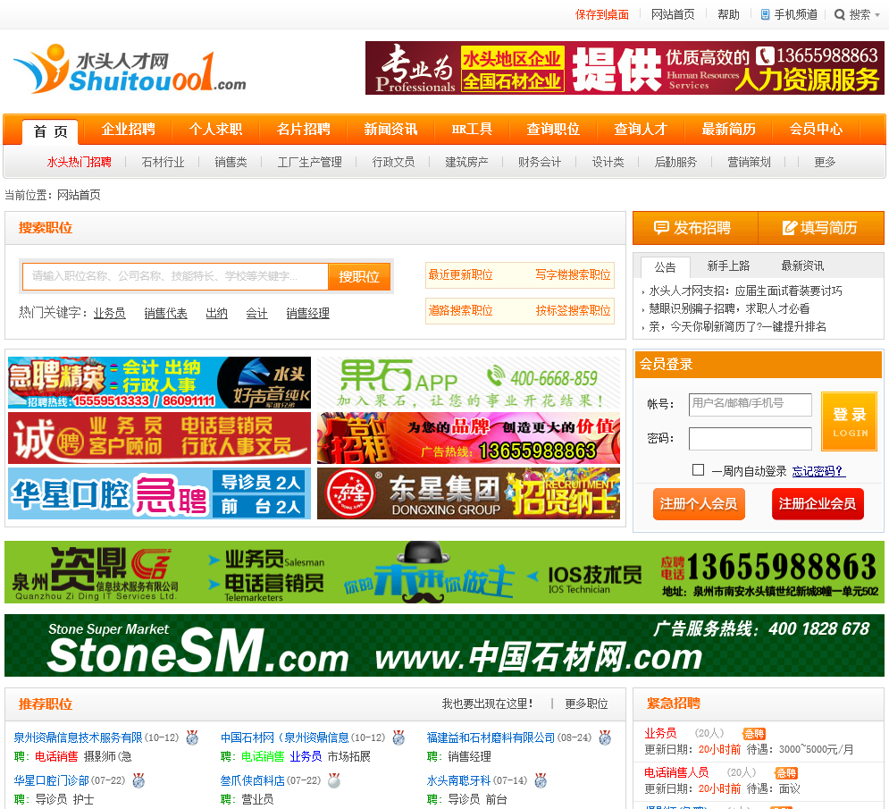Screen dimensions: 889x809
Task: Switch to the 公告 tab
Action: pyautogui.click(x=665, y=266)
